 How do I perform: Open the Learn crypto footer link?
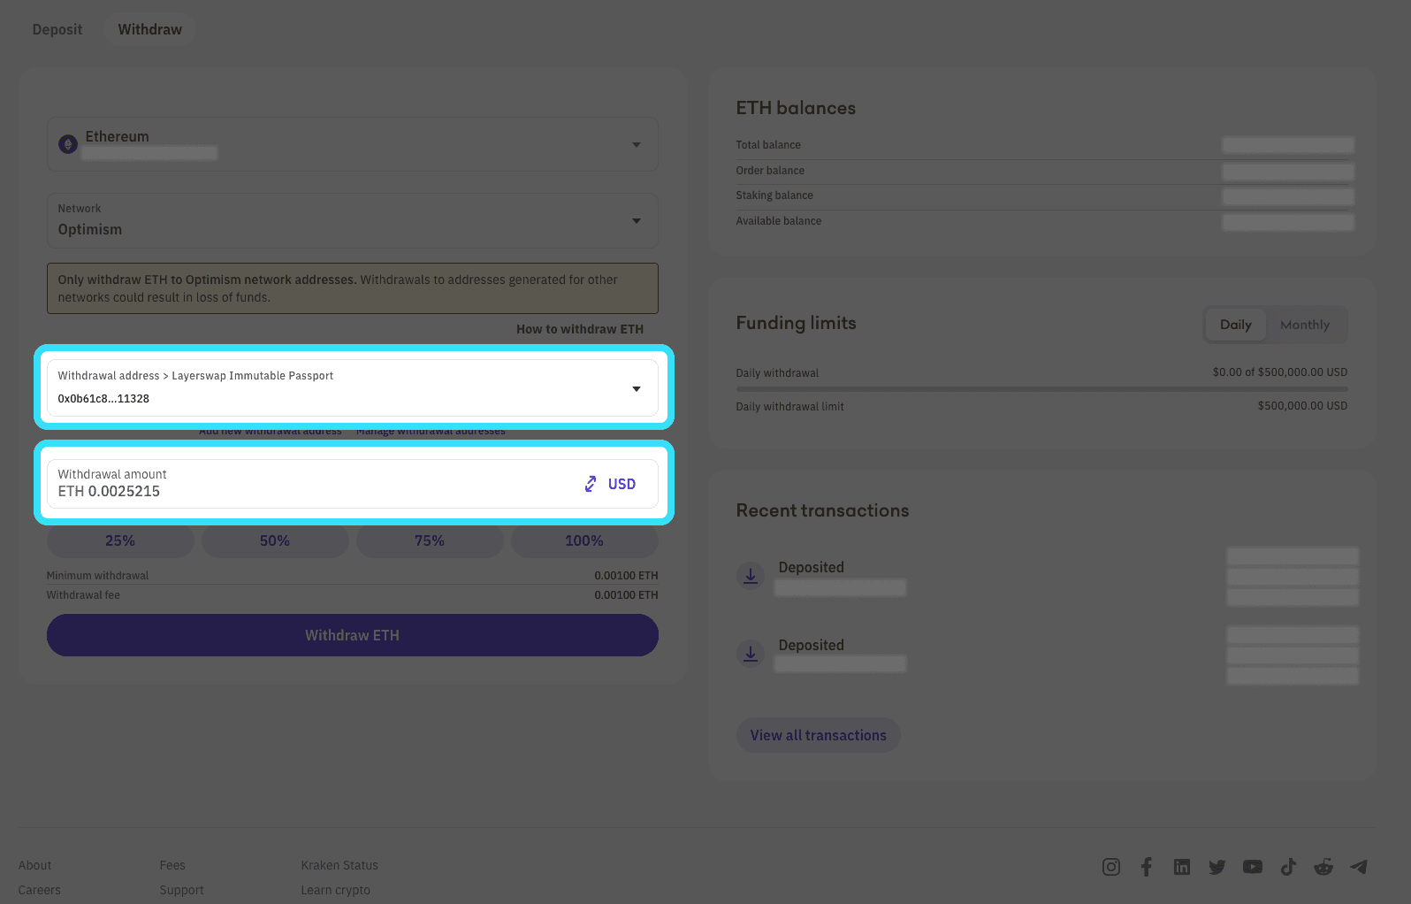point(336,890)
